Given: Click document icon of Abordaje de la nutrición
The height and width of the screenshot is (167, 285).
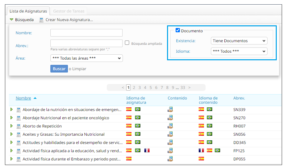Looking at the screenshot, I should pyautogui.click(x=18, y=110).
